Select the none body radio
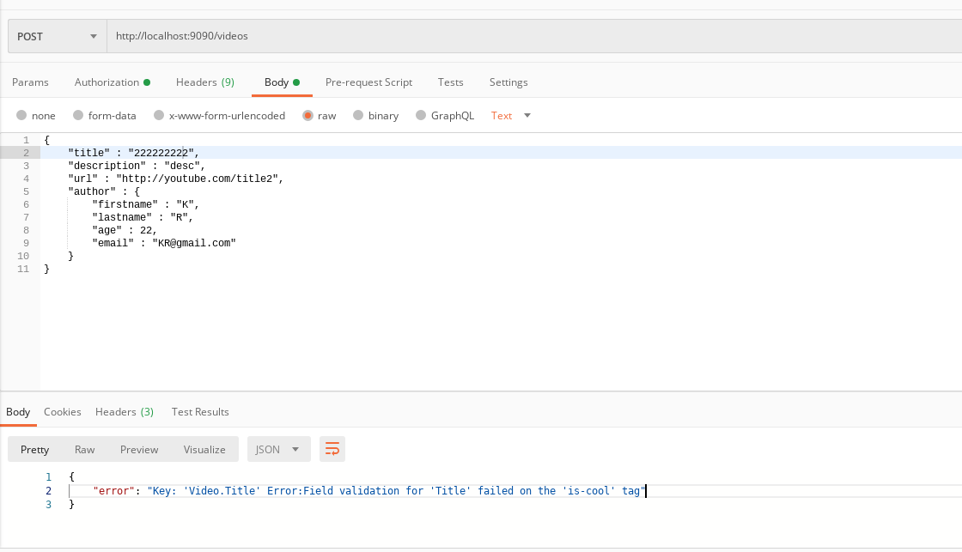Screen dimensions: 962x552 [x=21, y=116]
